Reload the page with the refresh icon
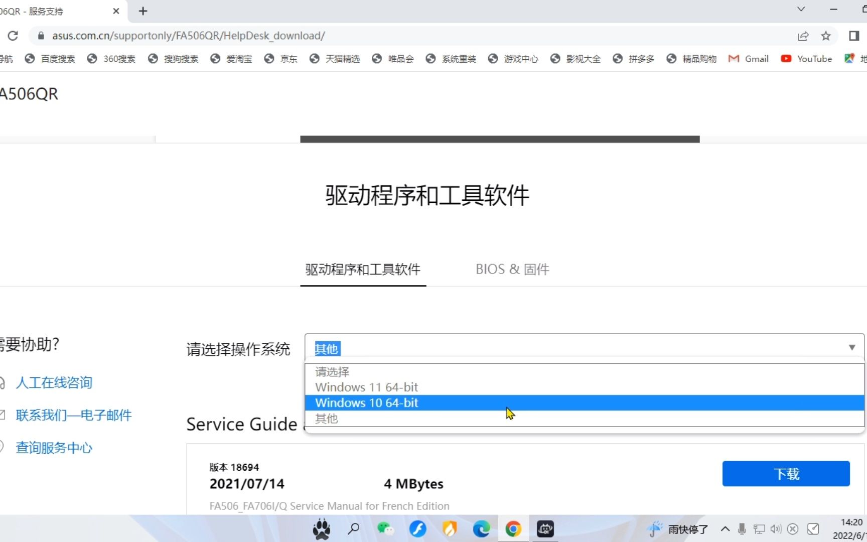 point(13,36)
